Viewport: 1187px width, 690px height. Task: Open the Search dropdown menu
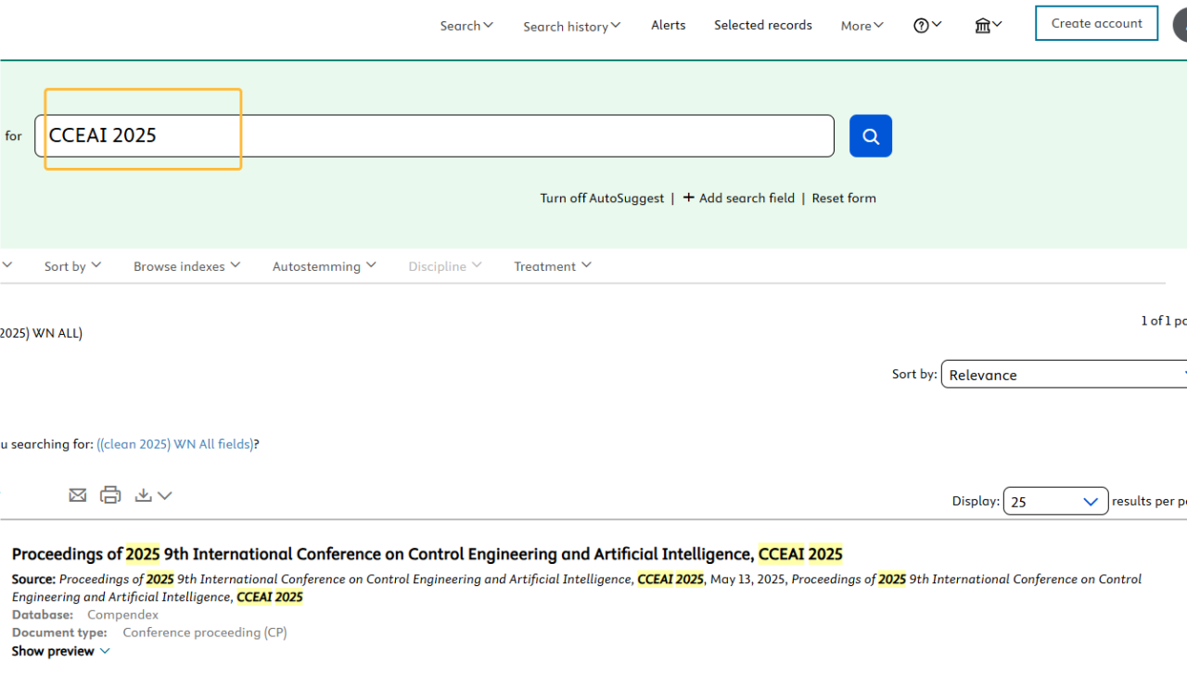click(466, 25)
